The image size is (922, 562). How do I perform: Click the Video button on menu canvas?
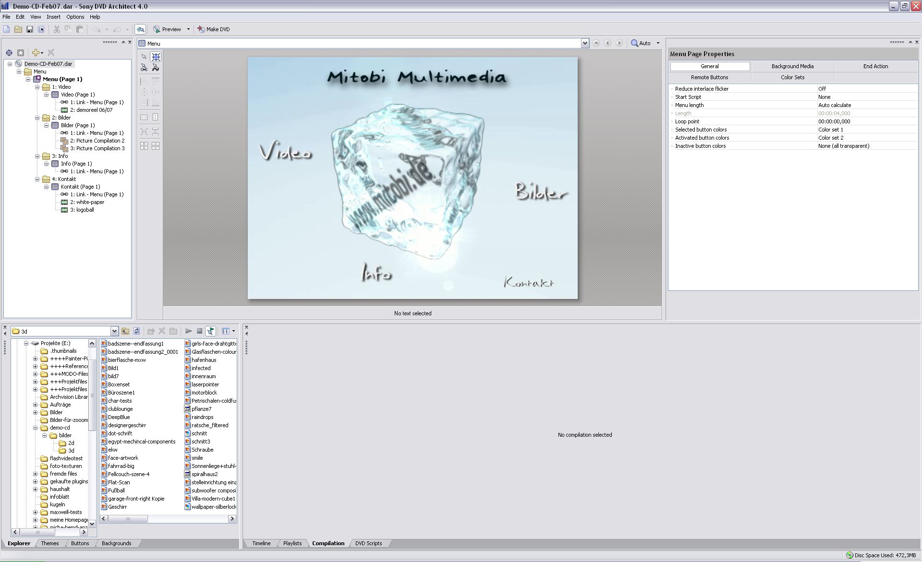point(286,152)
